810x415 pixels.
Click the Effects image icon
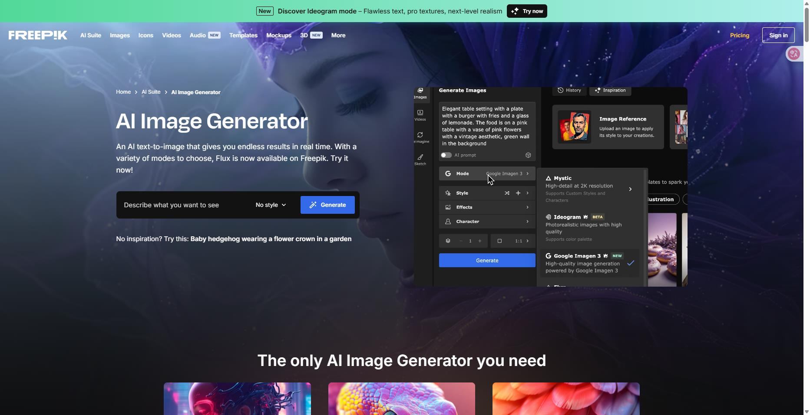448,207
